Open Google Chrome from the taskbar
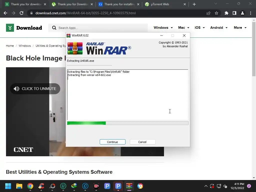 [x=30, y=186]
